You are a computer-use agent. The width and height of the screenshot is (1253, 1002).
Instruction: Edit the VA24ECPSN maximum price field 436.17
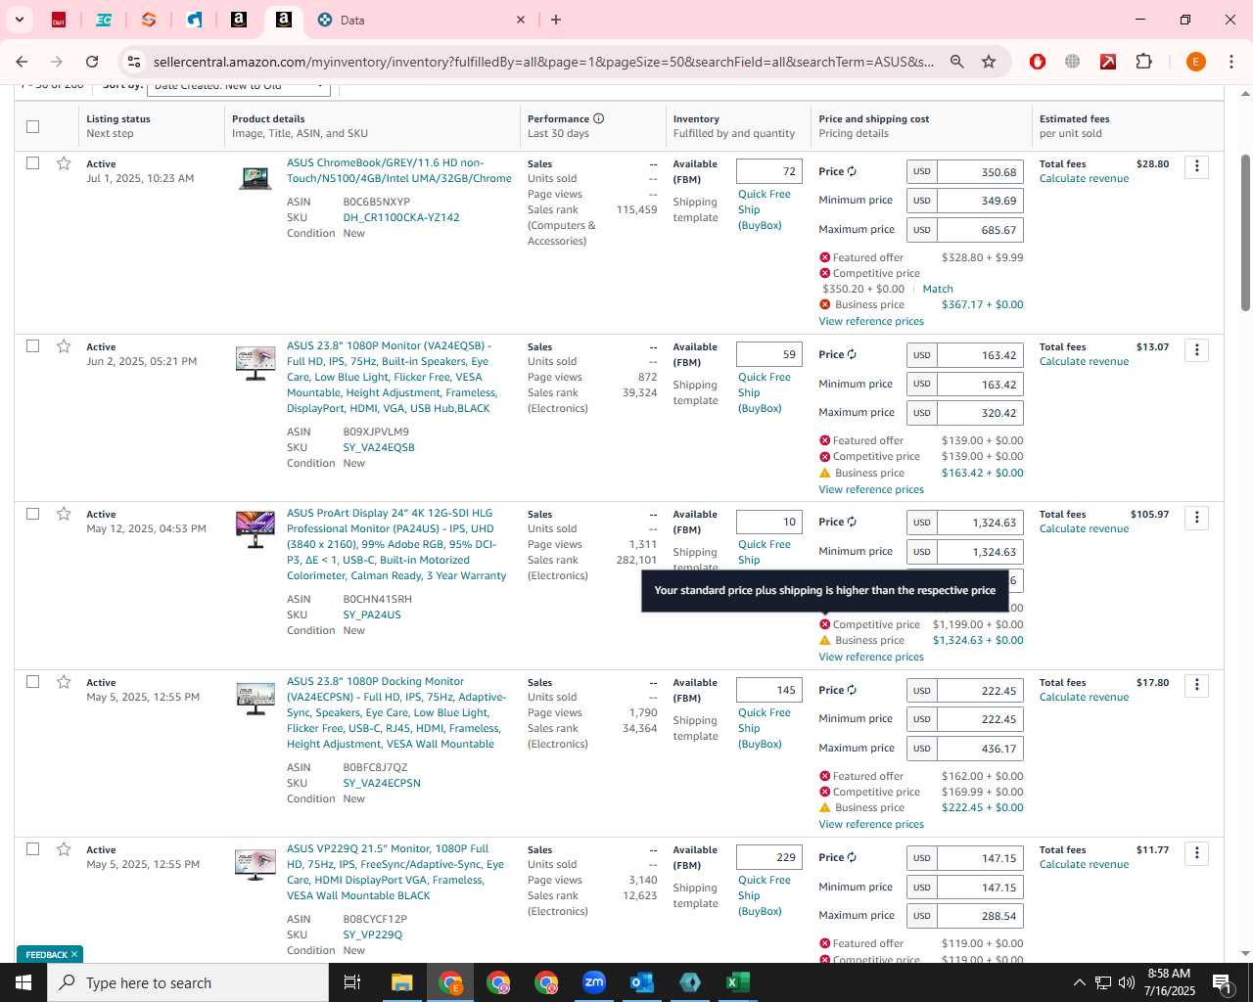(980, 749)
